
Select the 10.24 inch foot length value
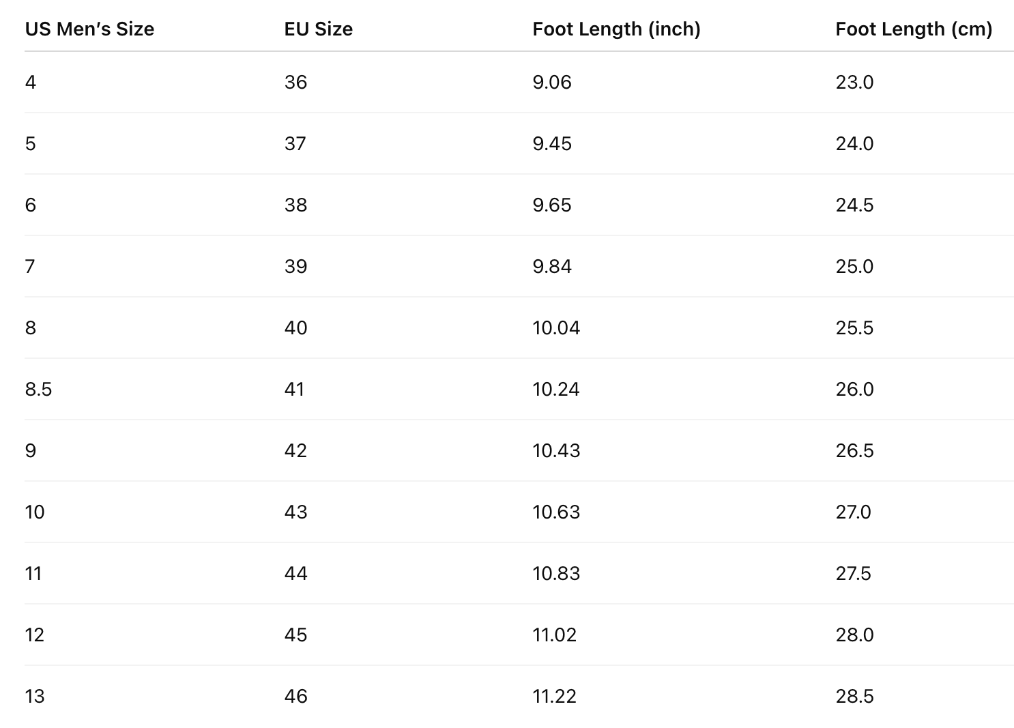pyautogui.click(x=556, y=390)
